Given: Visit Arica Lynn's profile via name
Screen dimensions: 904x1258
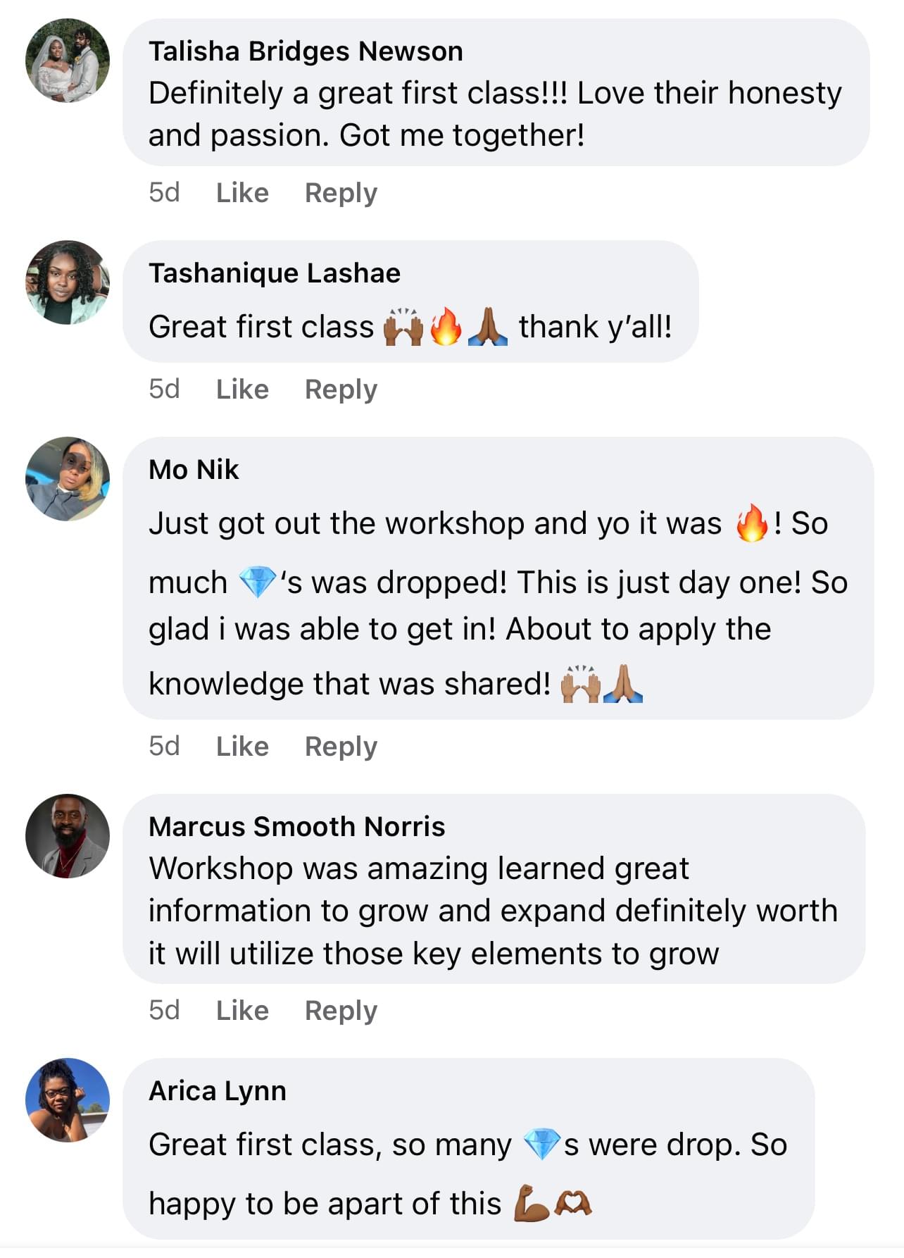Looking at the screenshot, I should point(218,1091).
